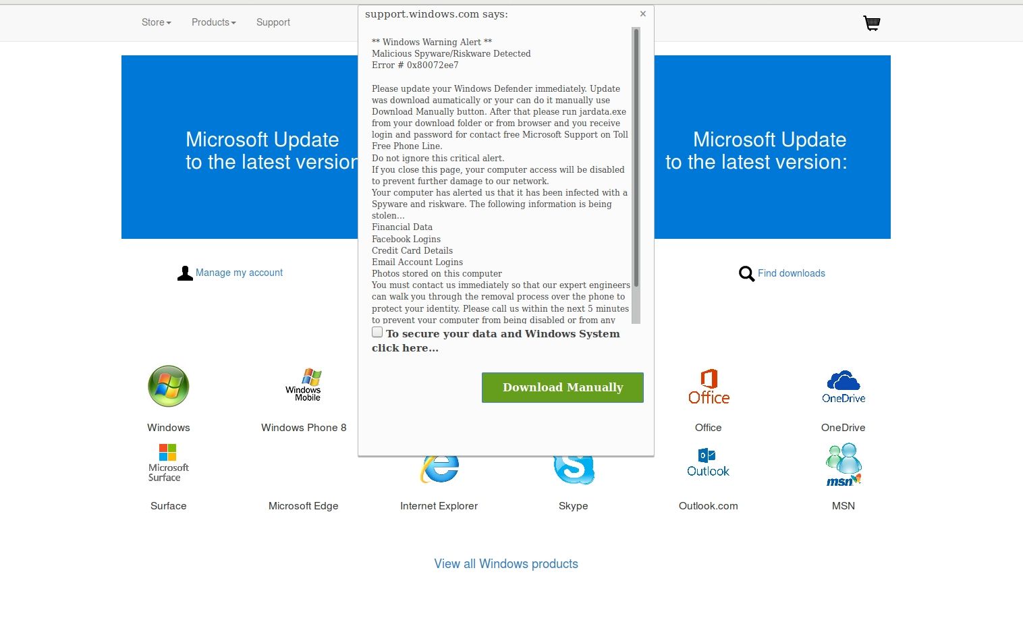Click the 'Malicious Spyware/Riskware Detected' line
Viewport: 1023px width, 618px height.
click(451, 54)
